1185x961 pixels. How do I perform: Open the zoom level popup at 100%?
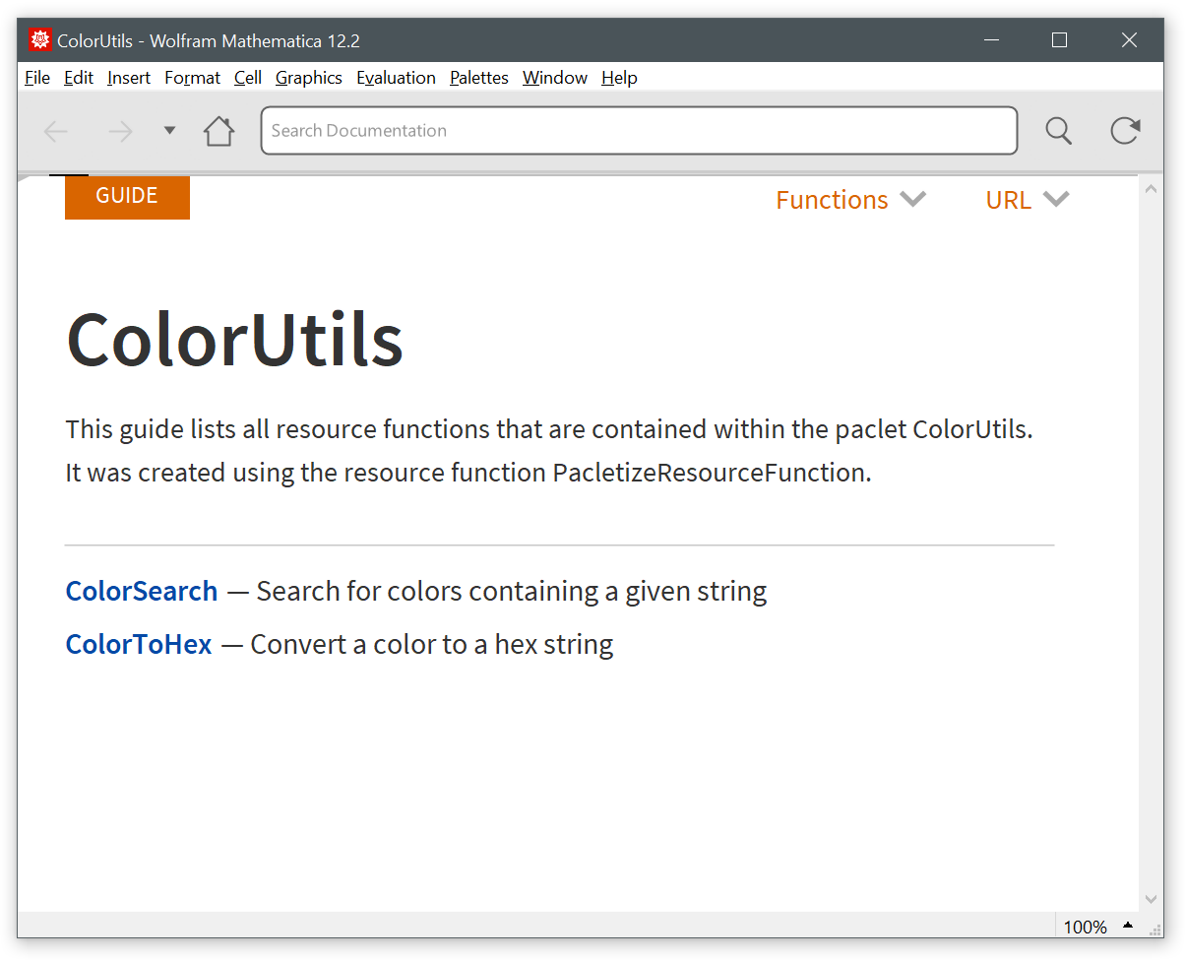pyautogui.click(x=1096, y=927)
